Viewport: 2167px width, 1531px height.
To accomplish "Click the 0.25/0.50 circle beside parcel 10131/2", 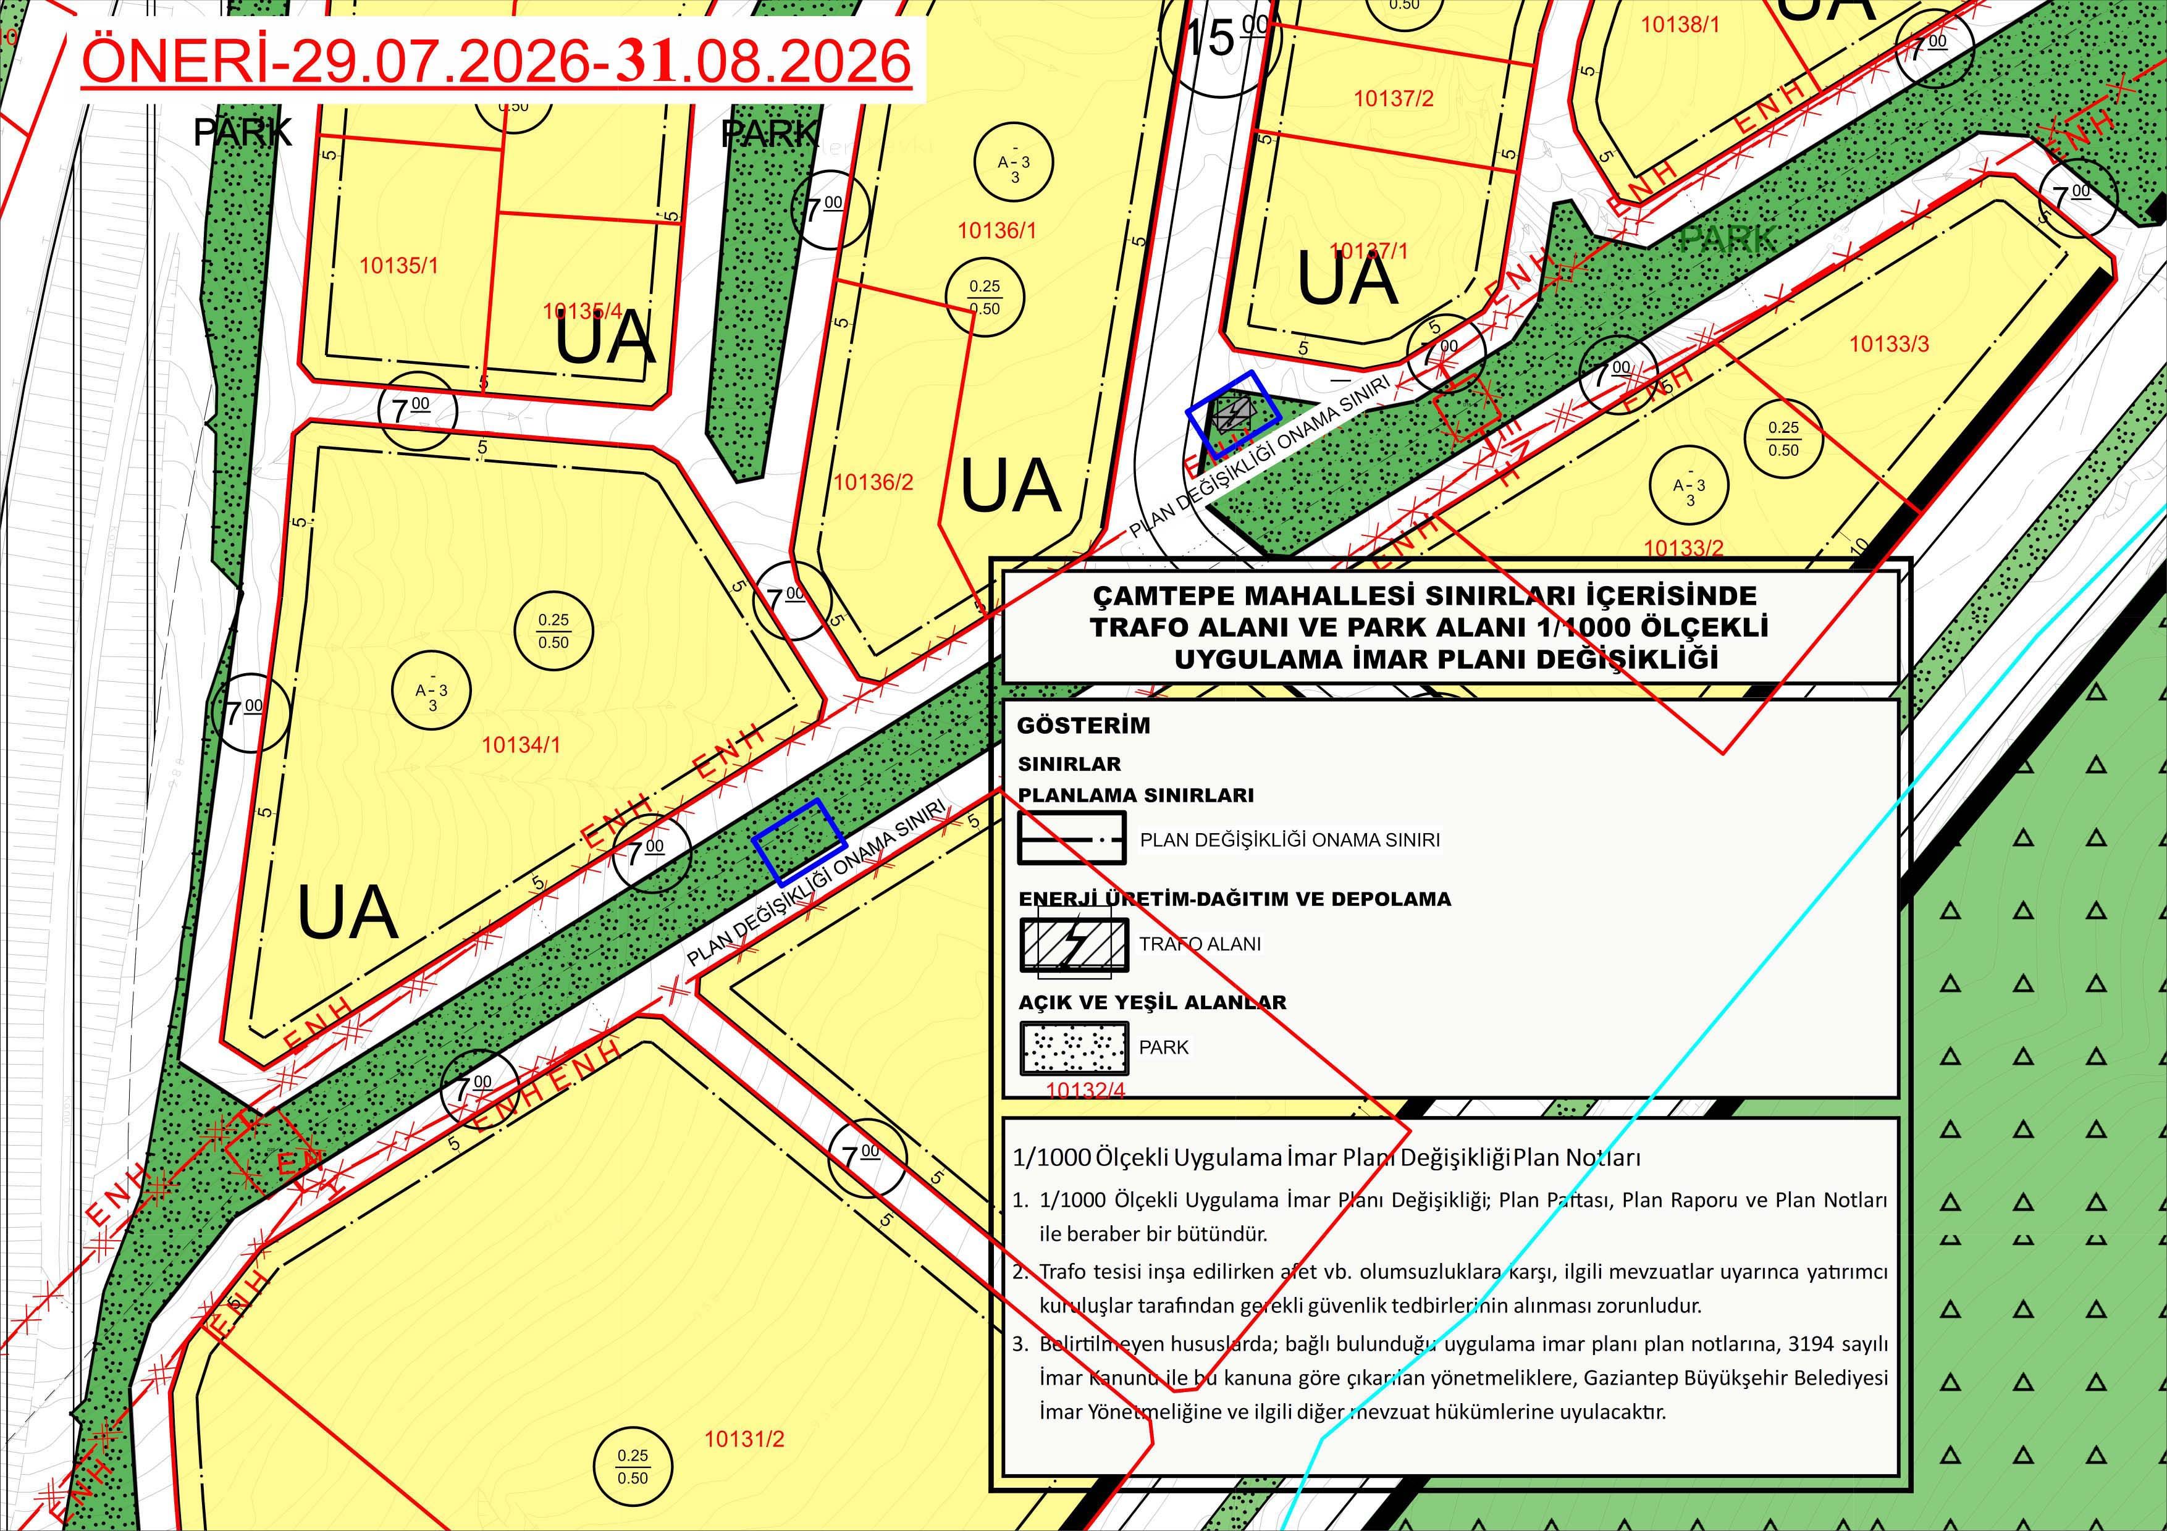I will pos(633,1467).
